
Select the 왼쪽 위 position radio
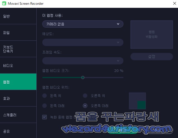[x=44, y=96]
